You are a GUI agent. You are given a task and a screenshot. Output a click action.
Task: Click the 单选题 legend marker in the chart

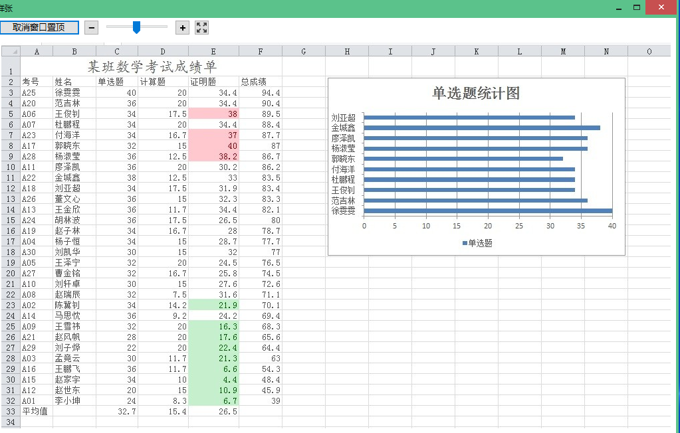(x=465, y=244)
